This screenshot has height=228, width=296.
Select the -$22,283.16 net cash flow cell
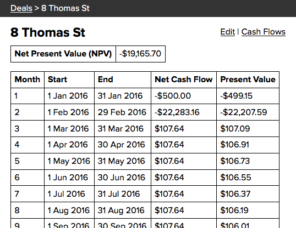point(184,112)
